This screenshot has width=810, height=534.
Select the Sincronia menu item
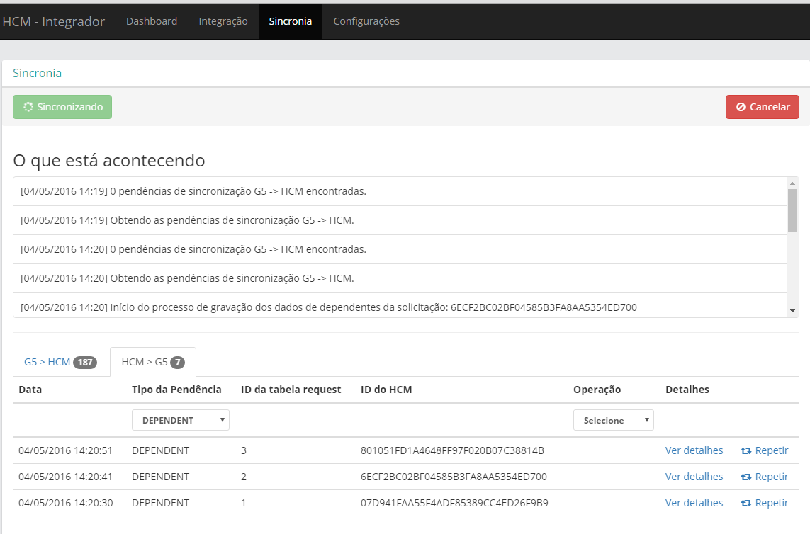coord(291,21)
